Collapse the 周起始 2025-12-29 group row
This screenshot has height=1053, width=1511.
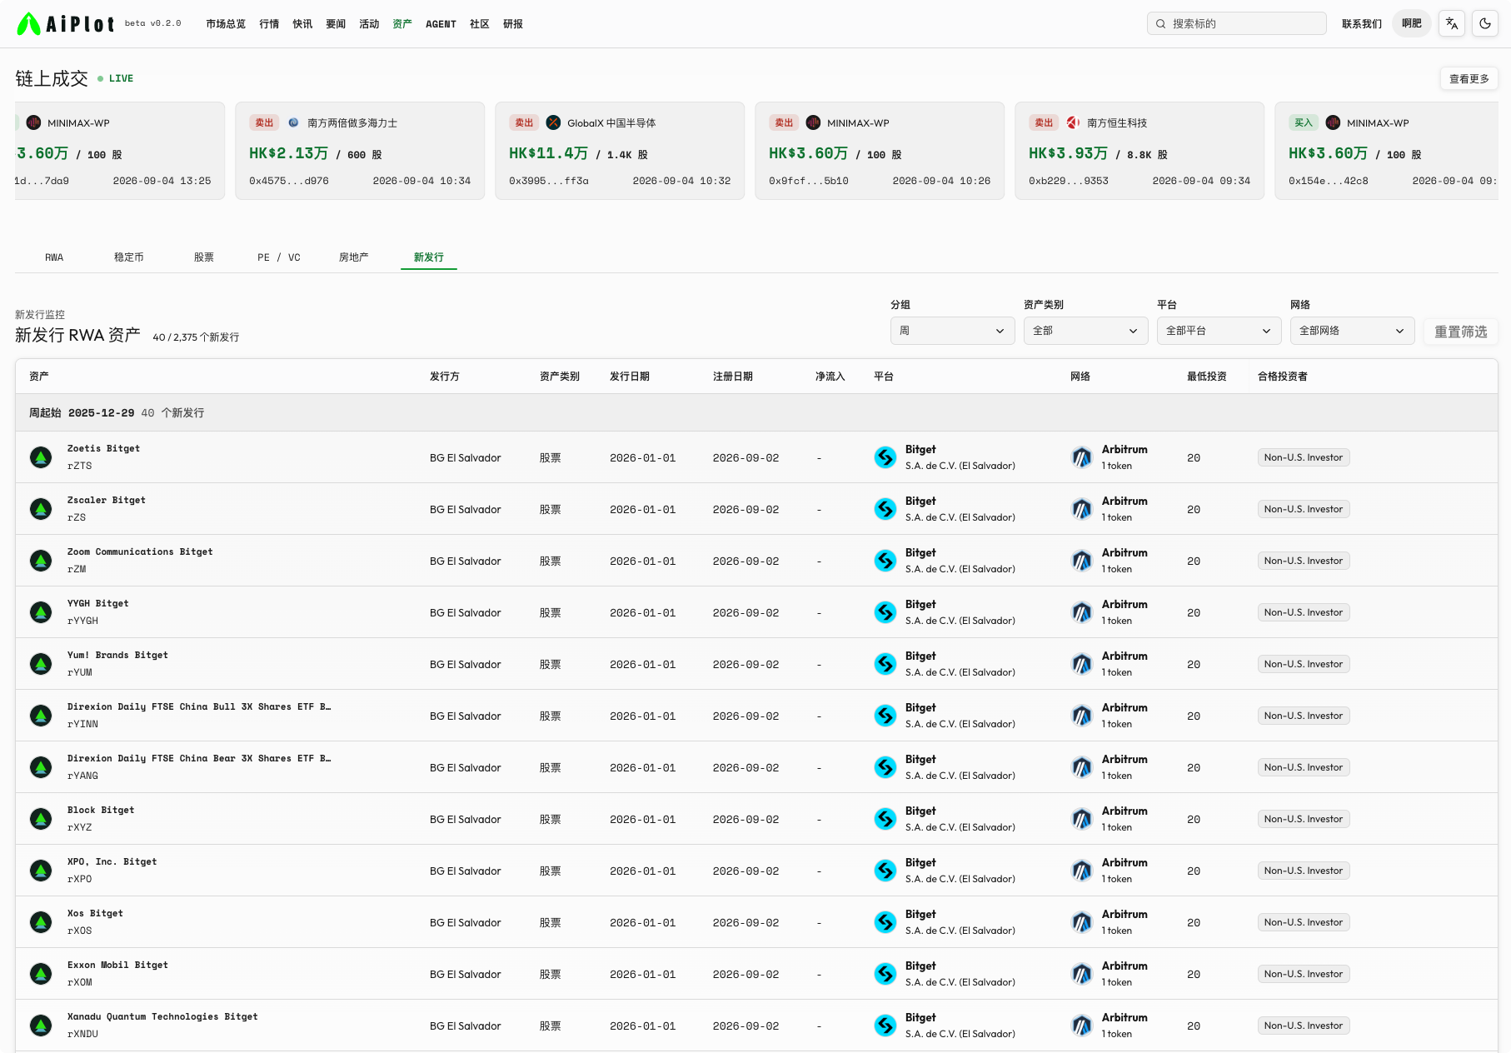pyautogui.click(x=756, y=412)
